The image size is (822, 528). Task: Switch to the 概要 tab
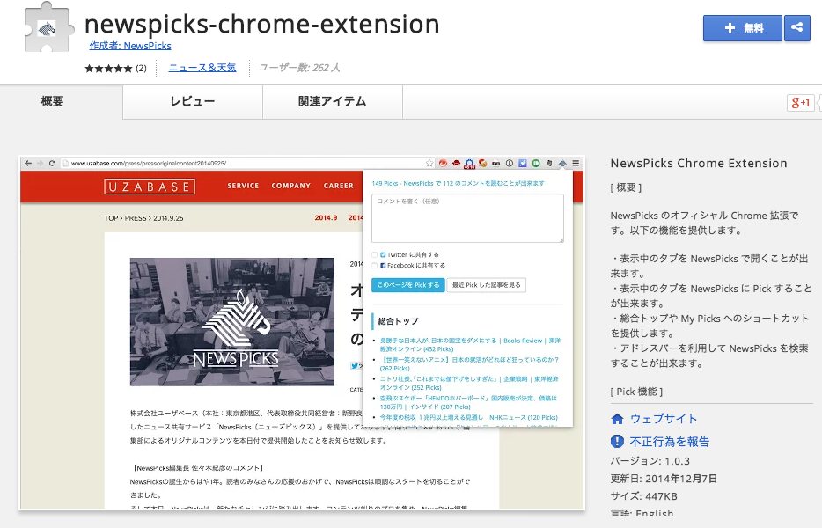coord(53,101)
